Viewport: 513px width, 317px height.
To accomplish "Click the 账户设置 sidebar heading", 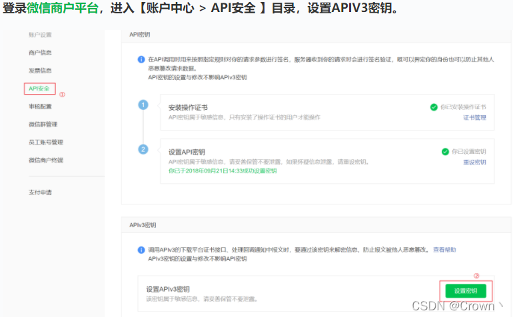I will pos(40,35).
